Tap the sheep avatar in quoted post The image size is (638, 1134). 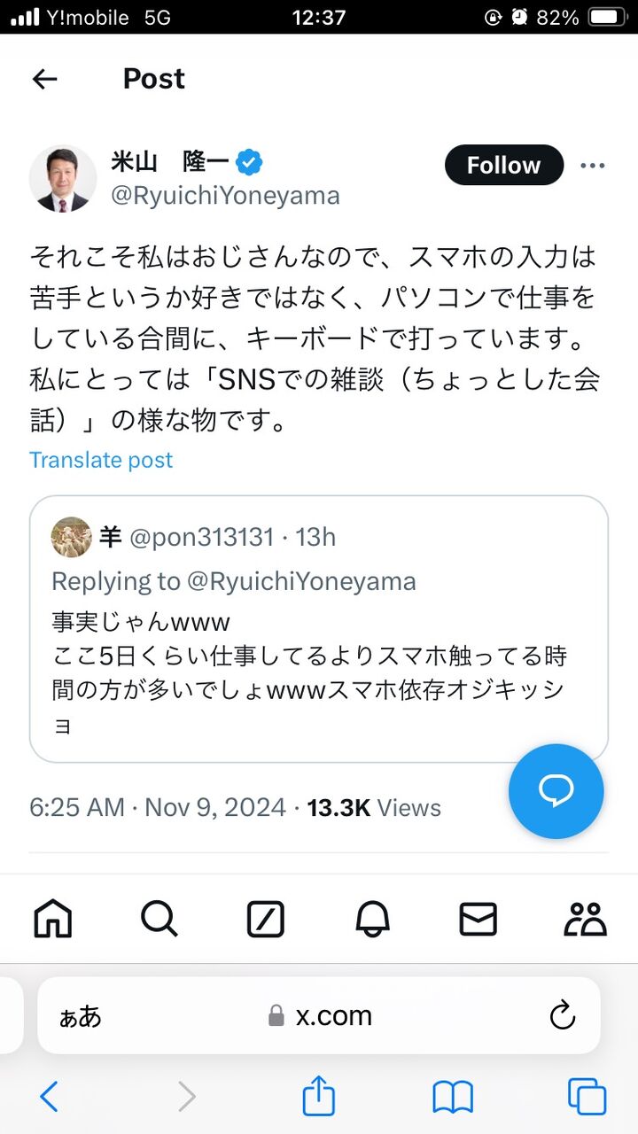coord(72,537)
